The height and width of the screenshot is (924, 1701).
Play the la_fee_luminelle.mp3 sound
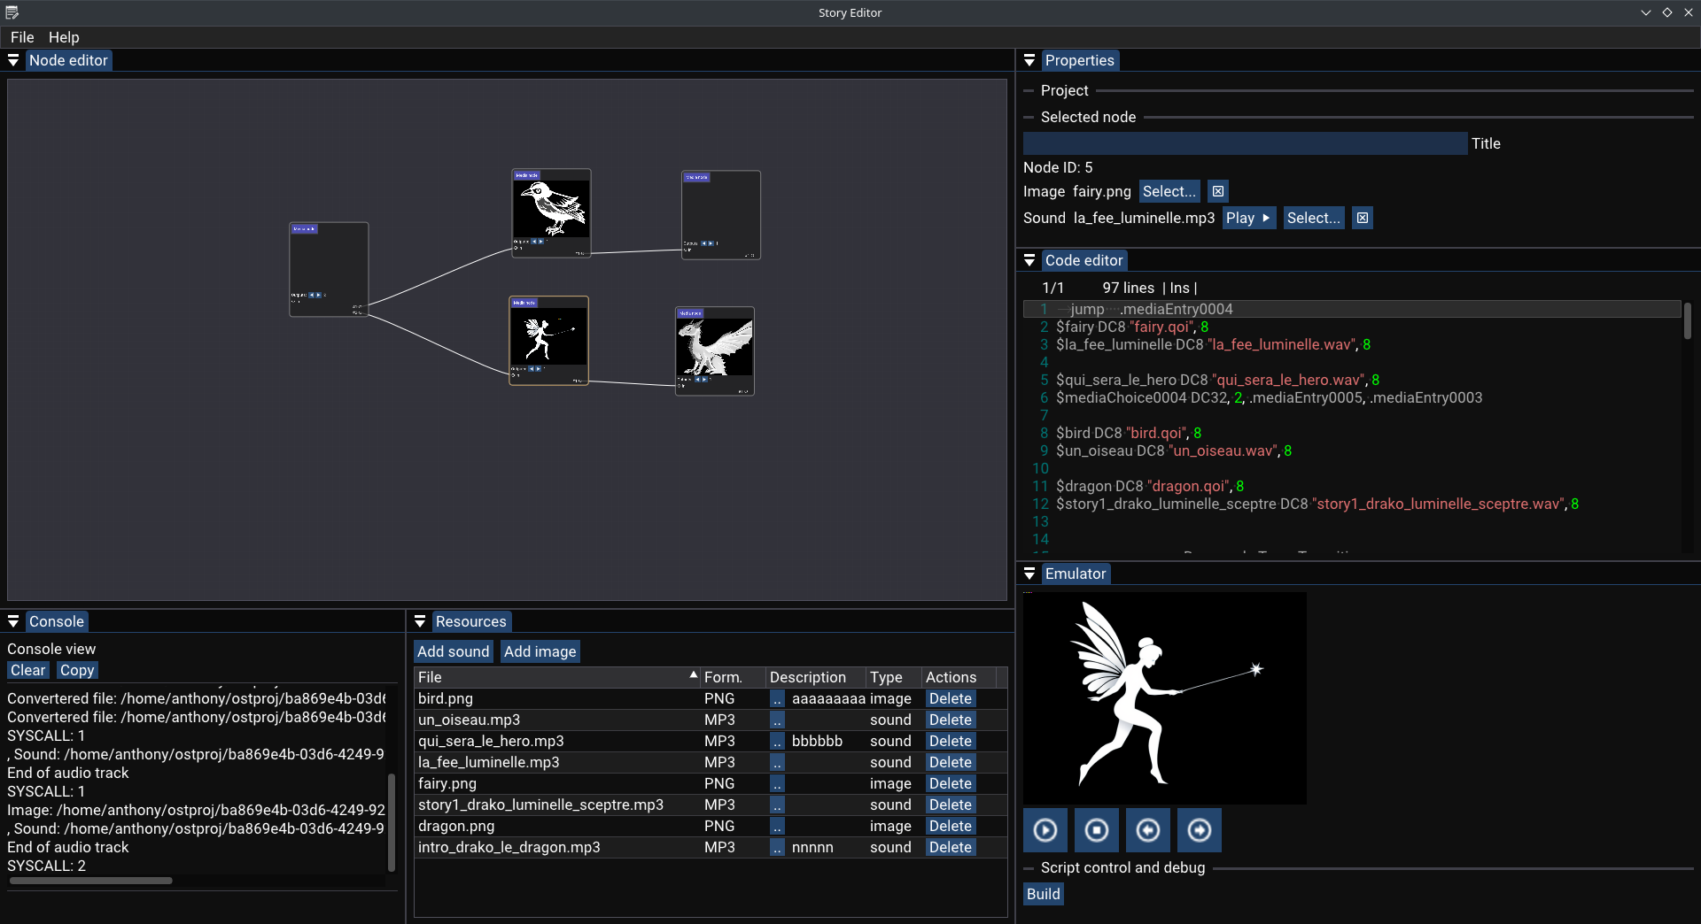coord(1248,218)
